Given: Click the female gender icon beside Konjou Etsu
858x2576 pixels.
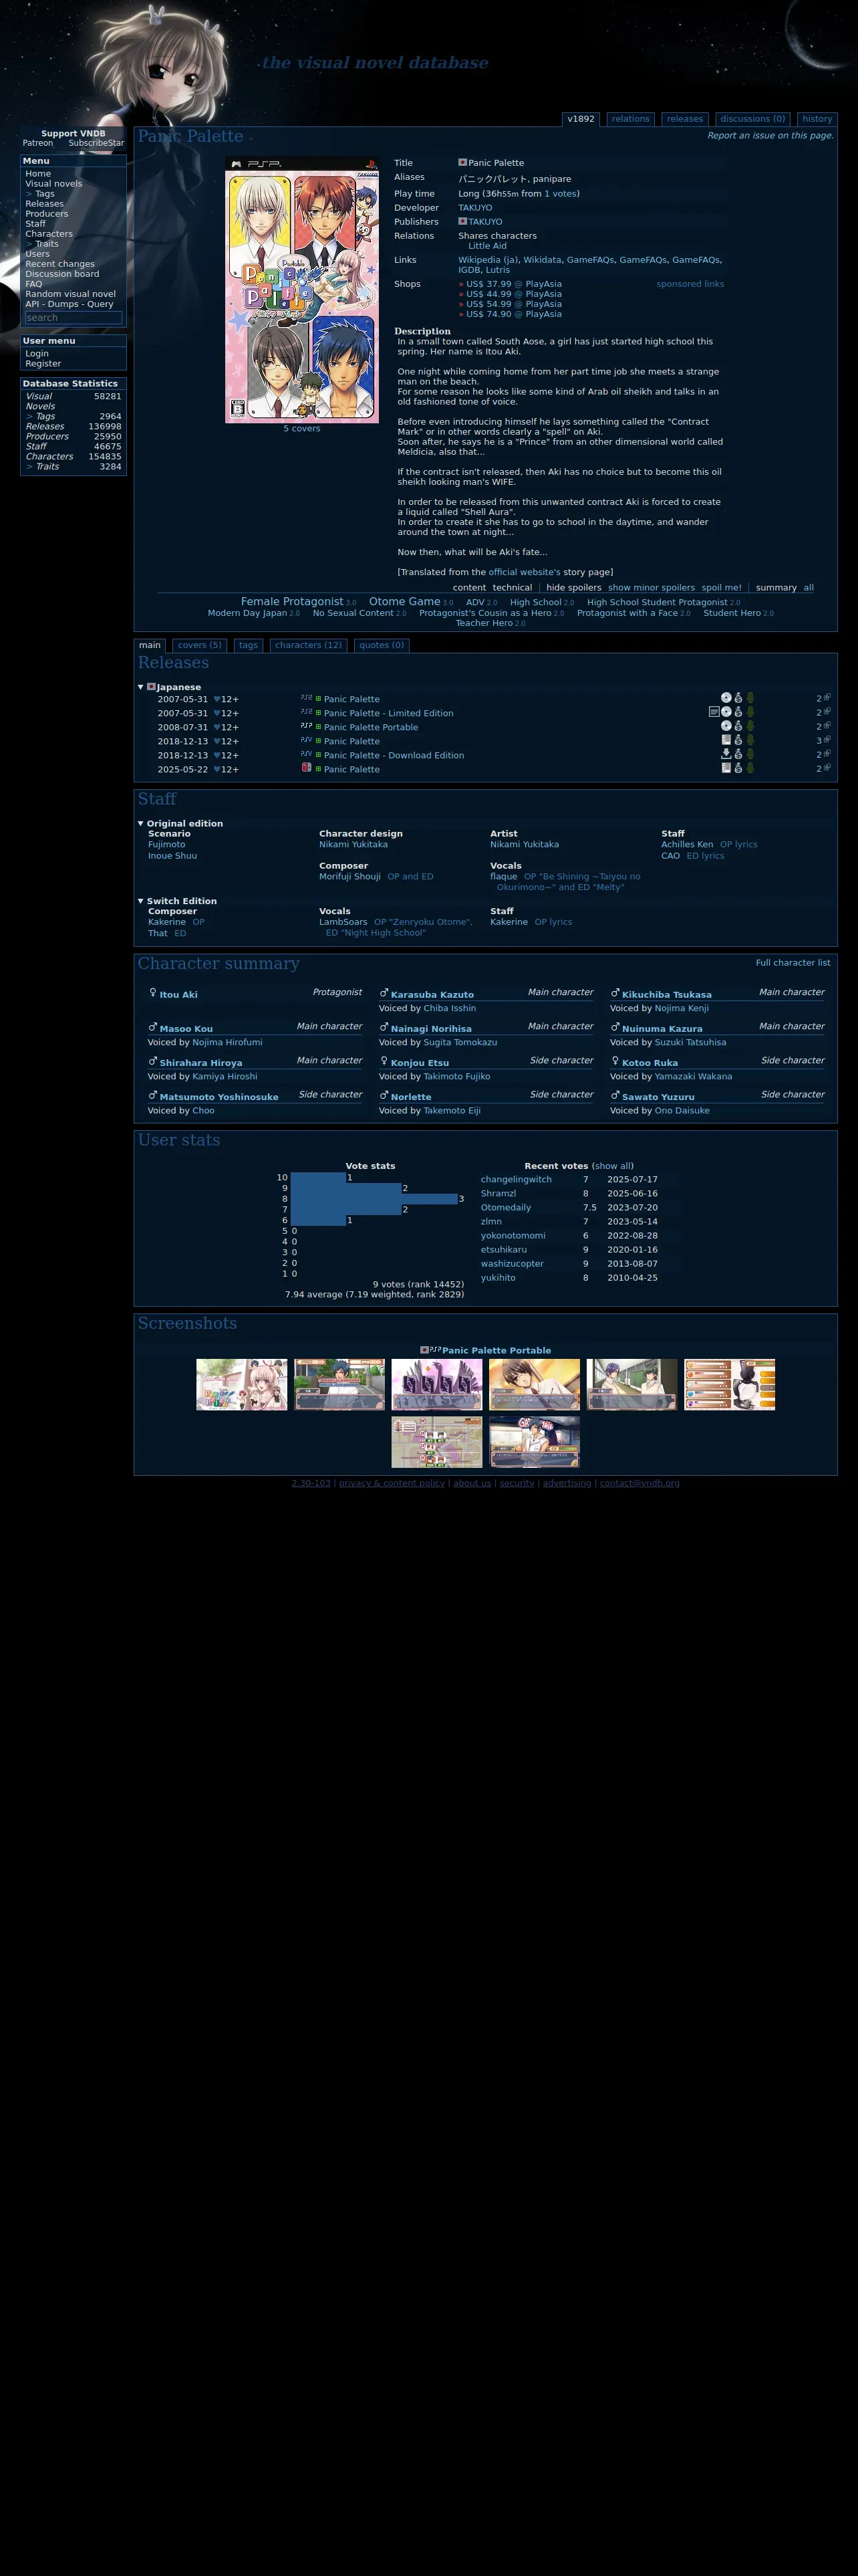Looking at the screenshot, I should coord(384,1061).
